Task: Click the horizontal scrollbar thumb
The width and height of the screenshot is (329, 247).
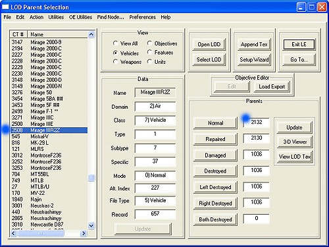Action: point(41,233)
